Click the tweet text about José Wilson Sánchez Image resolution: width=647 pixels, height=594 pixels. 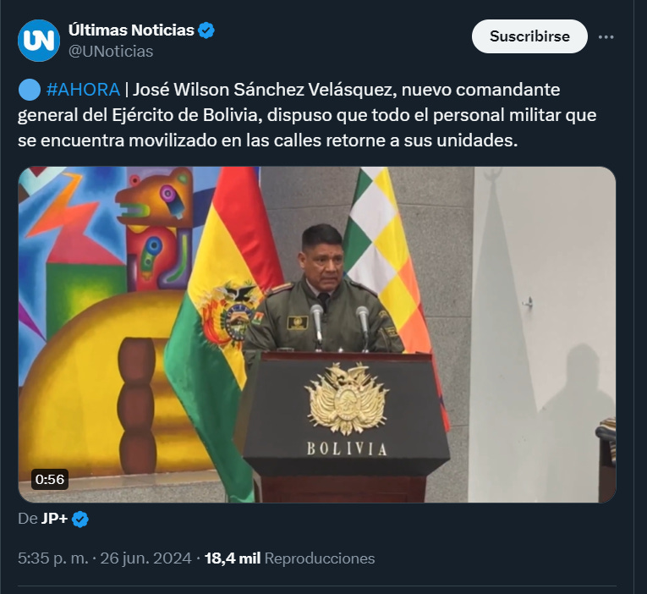(x=307, y=115)
